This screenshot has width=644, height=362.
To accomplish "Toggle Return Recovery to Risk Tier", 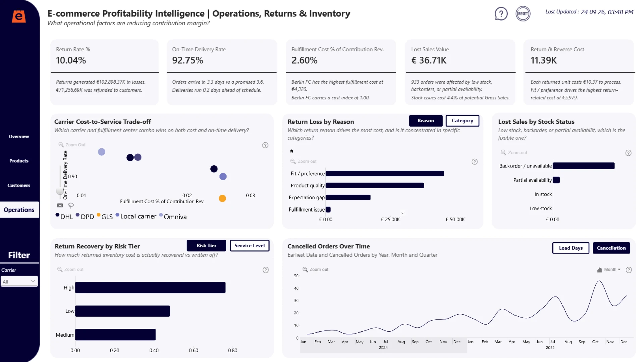I will pyautogui.click(x=207, y=245).
